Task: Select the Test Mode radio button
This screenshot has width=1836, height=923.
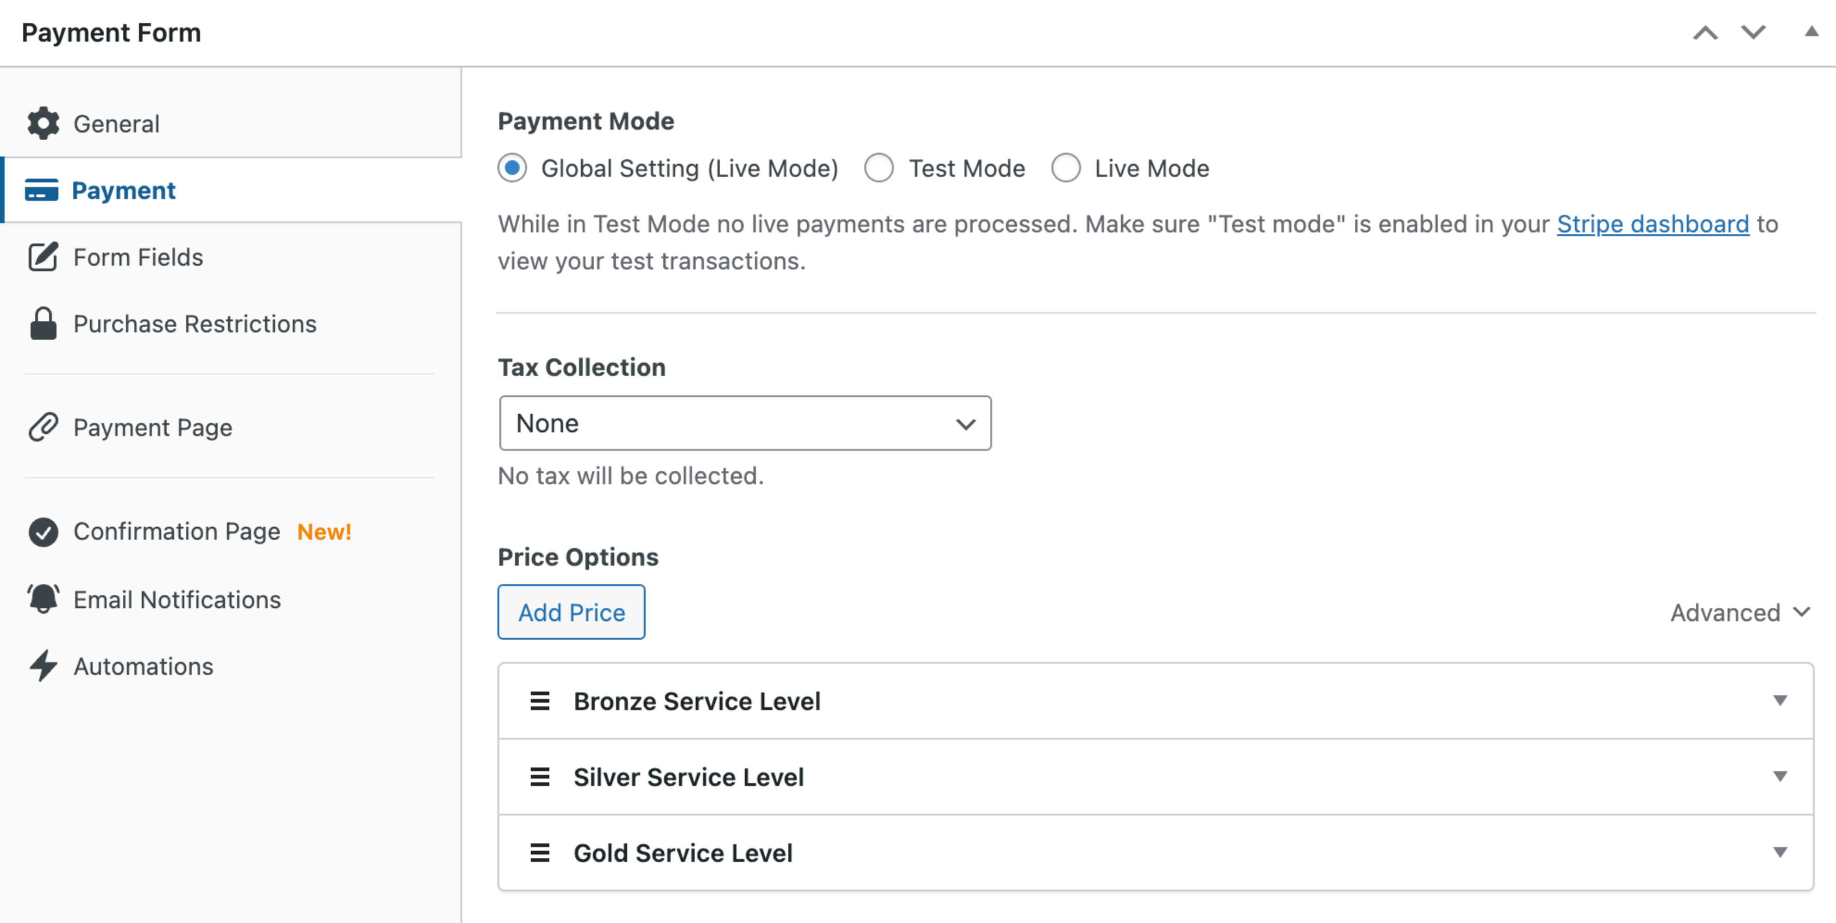Action: click(x=879, y=169)
